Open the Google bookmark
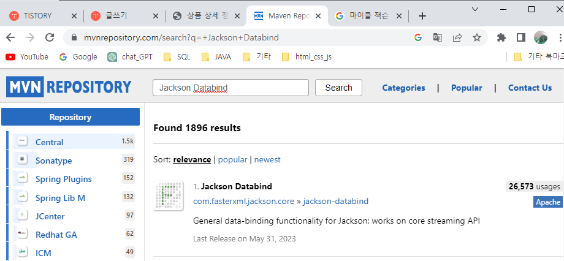564x261 pixels. (78, 57)
